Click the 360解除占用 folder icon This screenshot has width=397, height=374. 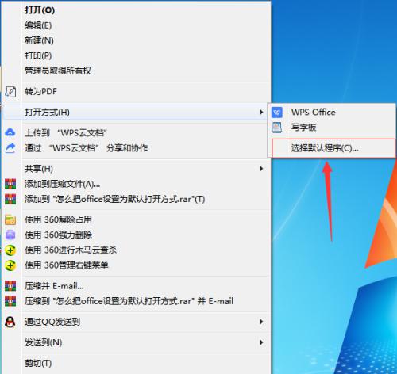click(10, 219)
